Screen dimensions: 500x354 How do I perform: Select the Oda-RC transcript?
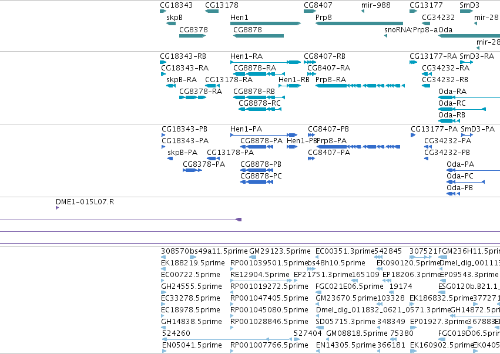(462, 109)
